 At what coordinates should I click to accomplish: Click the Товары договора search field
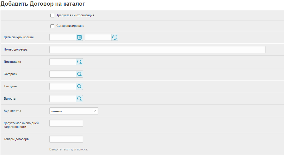tap(66, 139)
